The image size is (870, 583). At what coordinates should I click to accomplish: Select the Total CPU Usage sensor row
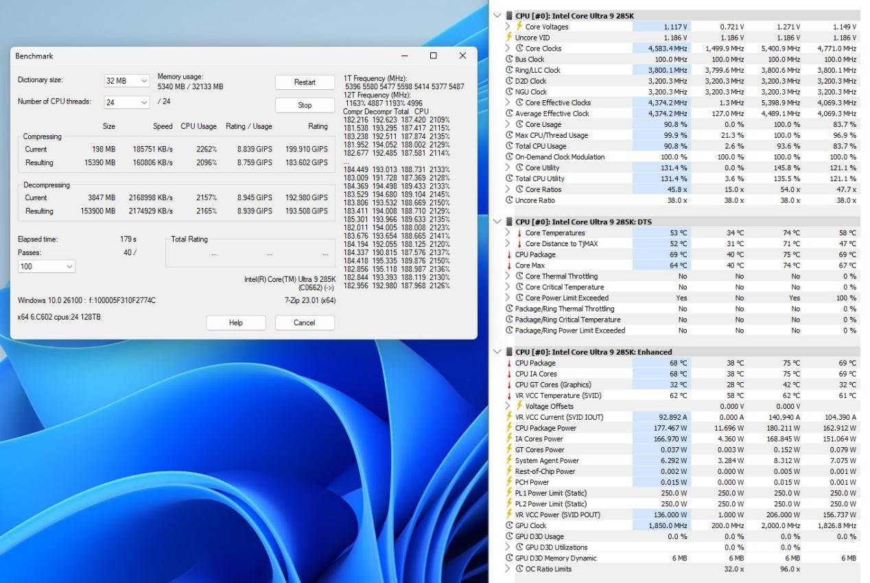(541, 146)
